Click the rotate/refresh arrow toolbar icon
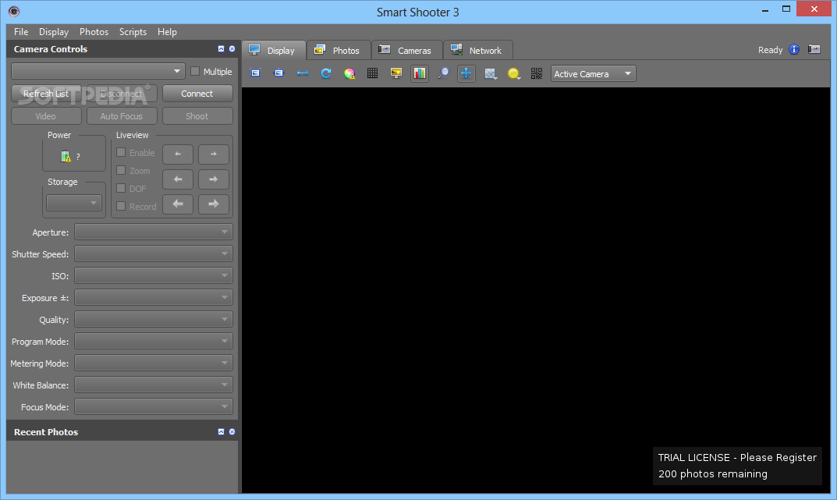Image resolution: width=837 pixels, height=500 pixels. coord(326,73)
